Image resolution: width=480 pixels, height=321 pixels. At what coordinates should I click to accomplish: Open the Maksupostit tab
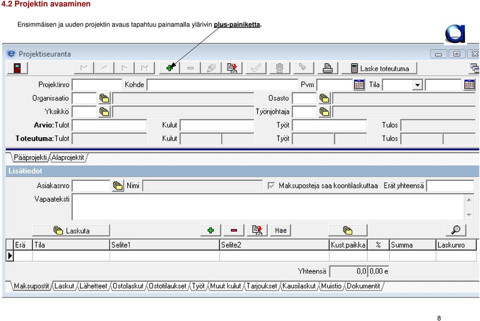31,286
